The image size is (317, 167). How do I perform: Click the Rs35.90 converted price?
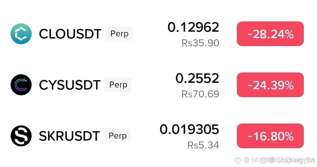[200, 43]
